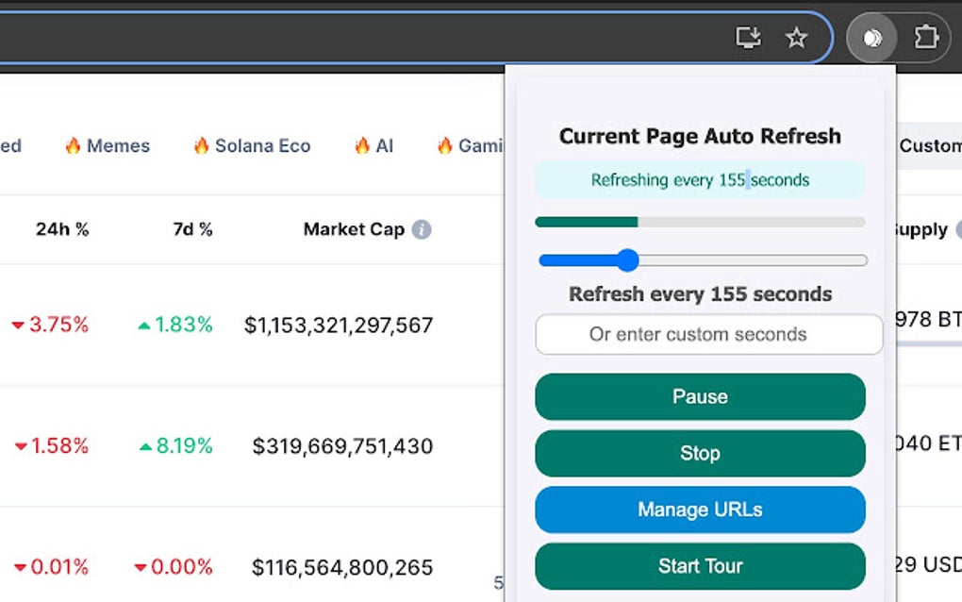Start the extension tour
Image resolution: width=962 pixels, height=602 pixels.
(x=700, y=566)
